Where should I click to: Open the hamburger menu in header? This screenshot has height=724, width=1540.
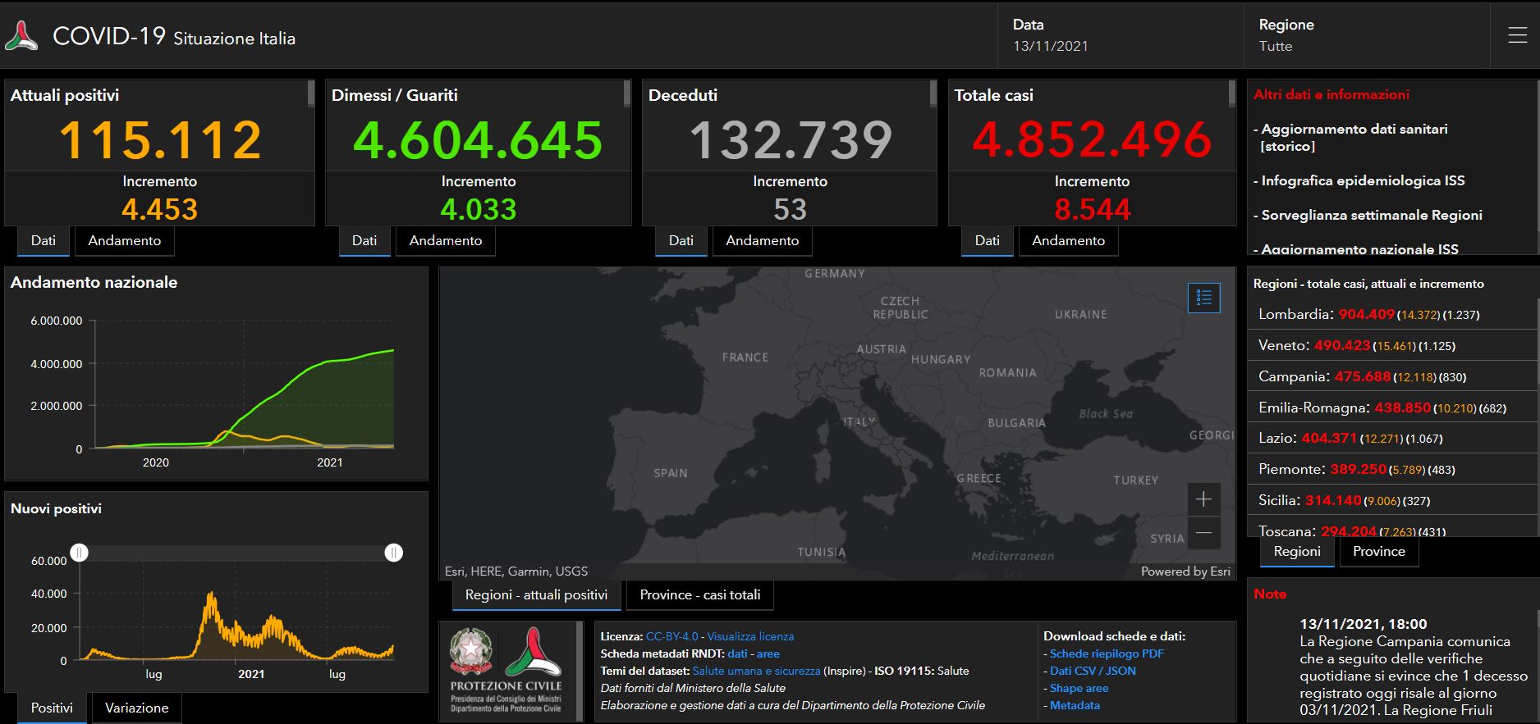click(x=1517, y=35)
